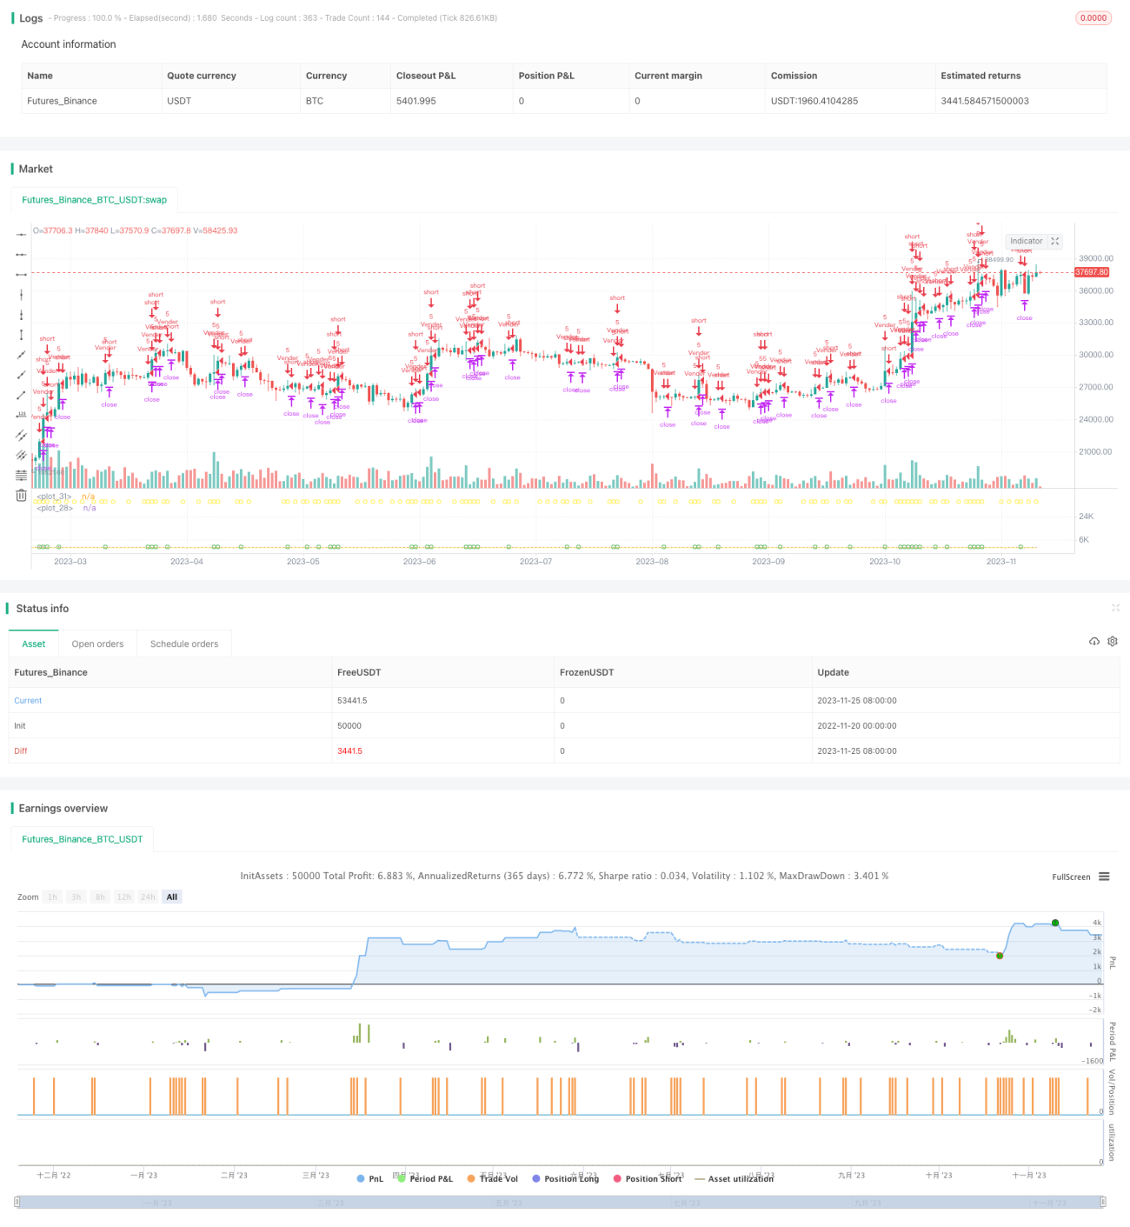The width and height of the screenshot is (1130, 1227).
Task: Click the cloud download icon in Status info
Action: pos(1094,641)
